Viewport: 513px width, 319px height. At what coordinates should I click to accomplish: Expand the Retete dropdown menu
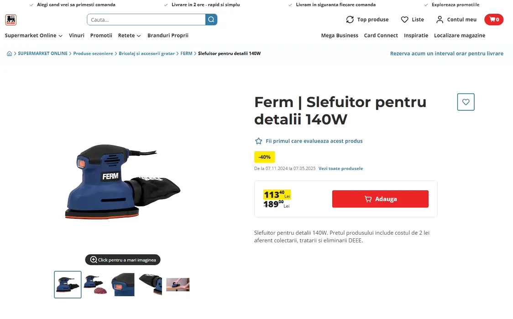tap(129, 35)
